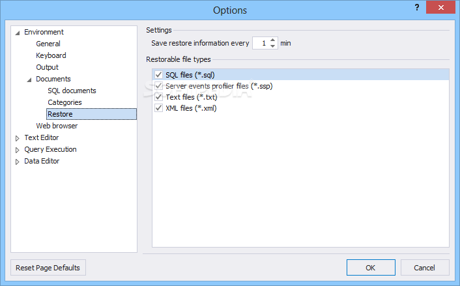Decrease the restore interval with the down arrow
Viewport: 460px width, 286px height.
(x=272, y=46)
